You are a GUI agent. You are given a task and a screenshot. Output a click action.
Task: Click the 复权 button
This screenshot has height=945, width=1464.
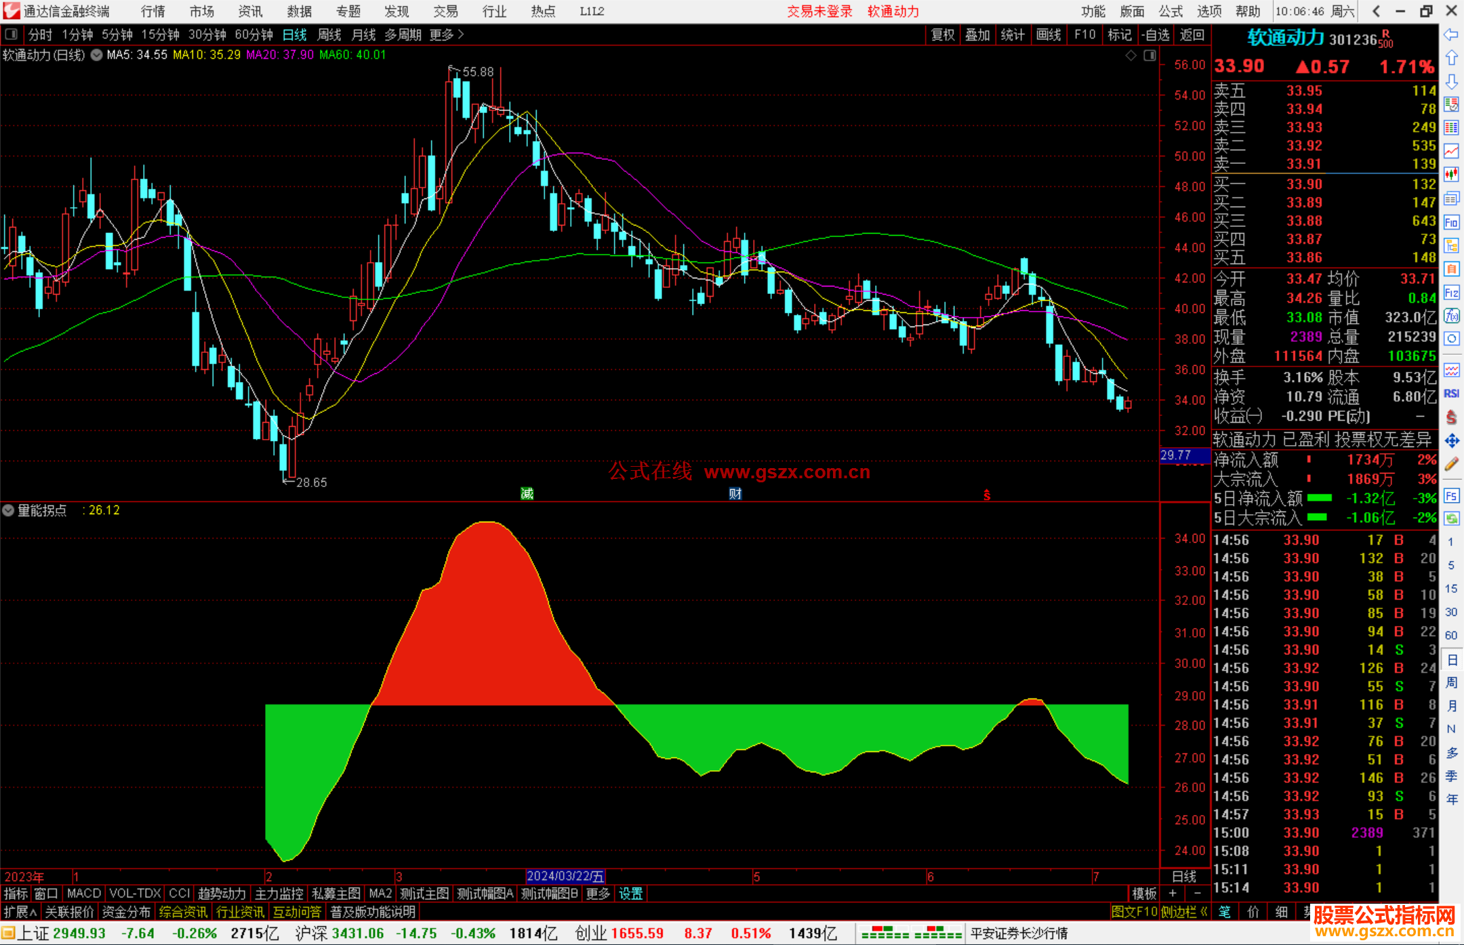(x=942, y=35)
